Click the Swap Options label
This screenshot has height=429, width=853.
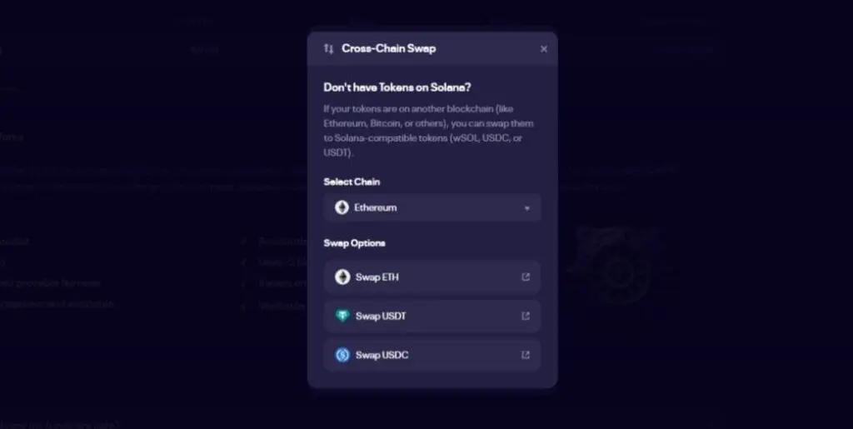354,243
